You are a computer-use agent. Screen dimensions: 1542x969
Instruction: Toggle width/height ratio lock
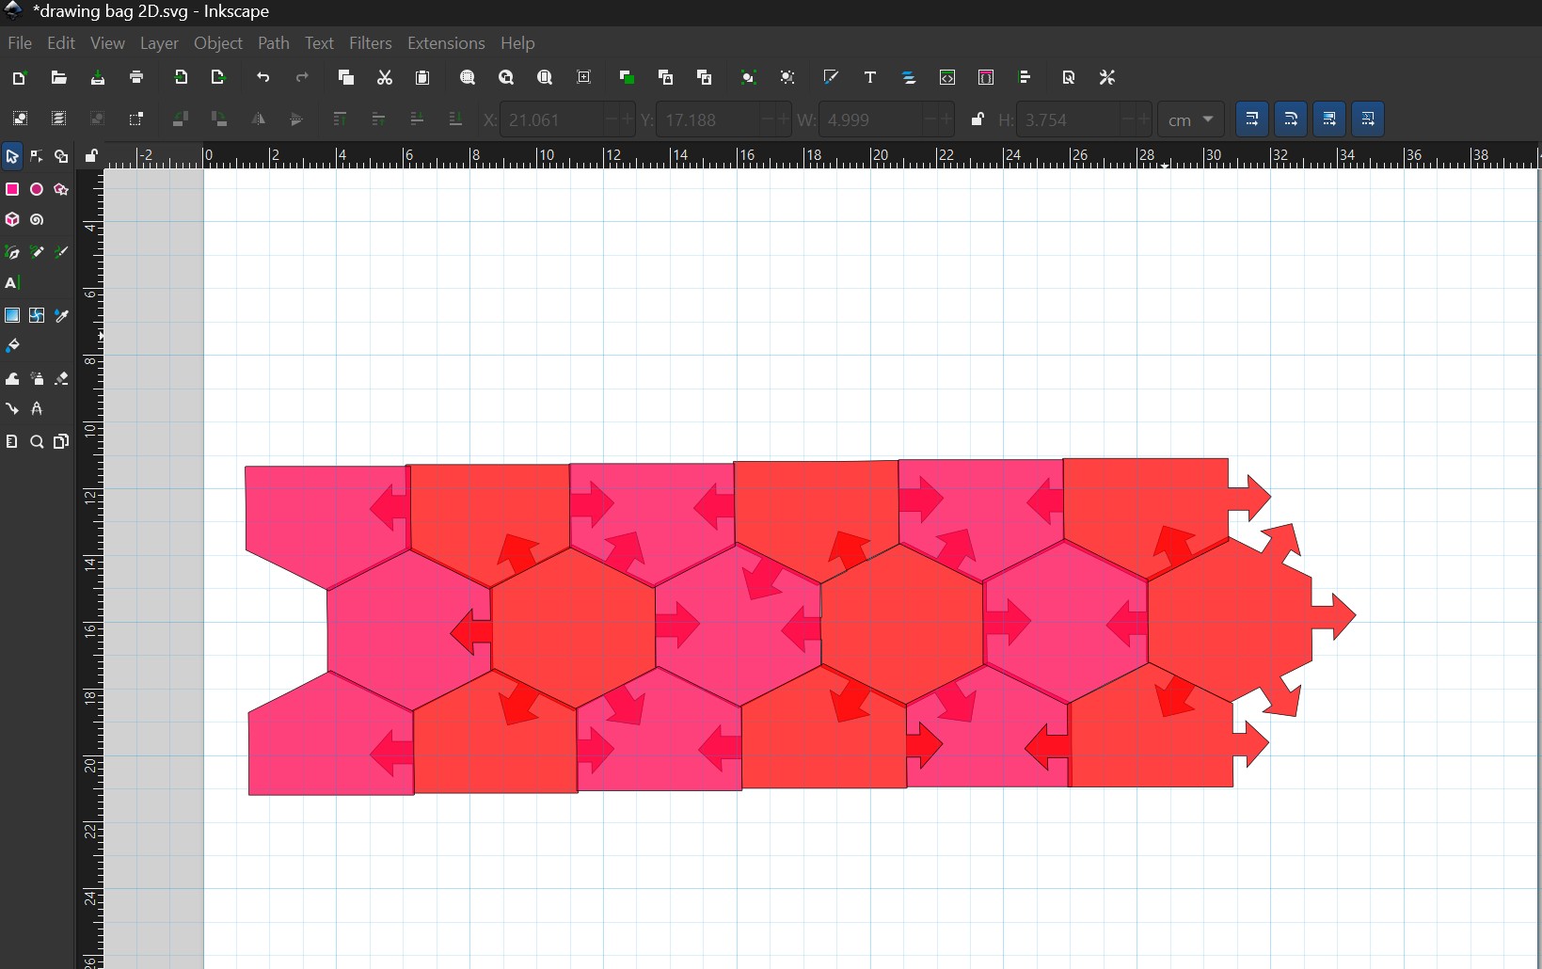pos(978,119)
